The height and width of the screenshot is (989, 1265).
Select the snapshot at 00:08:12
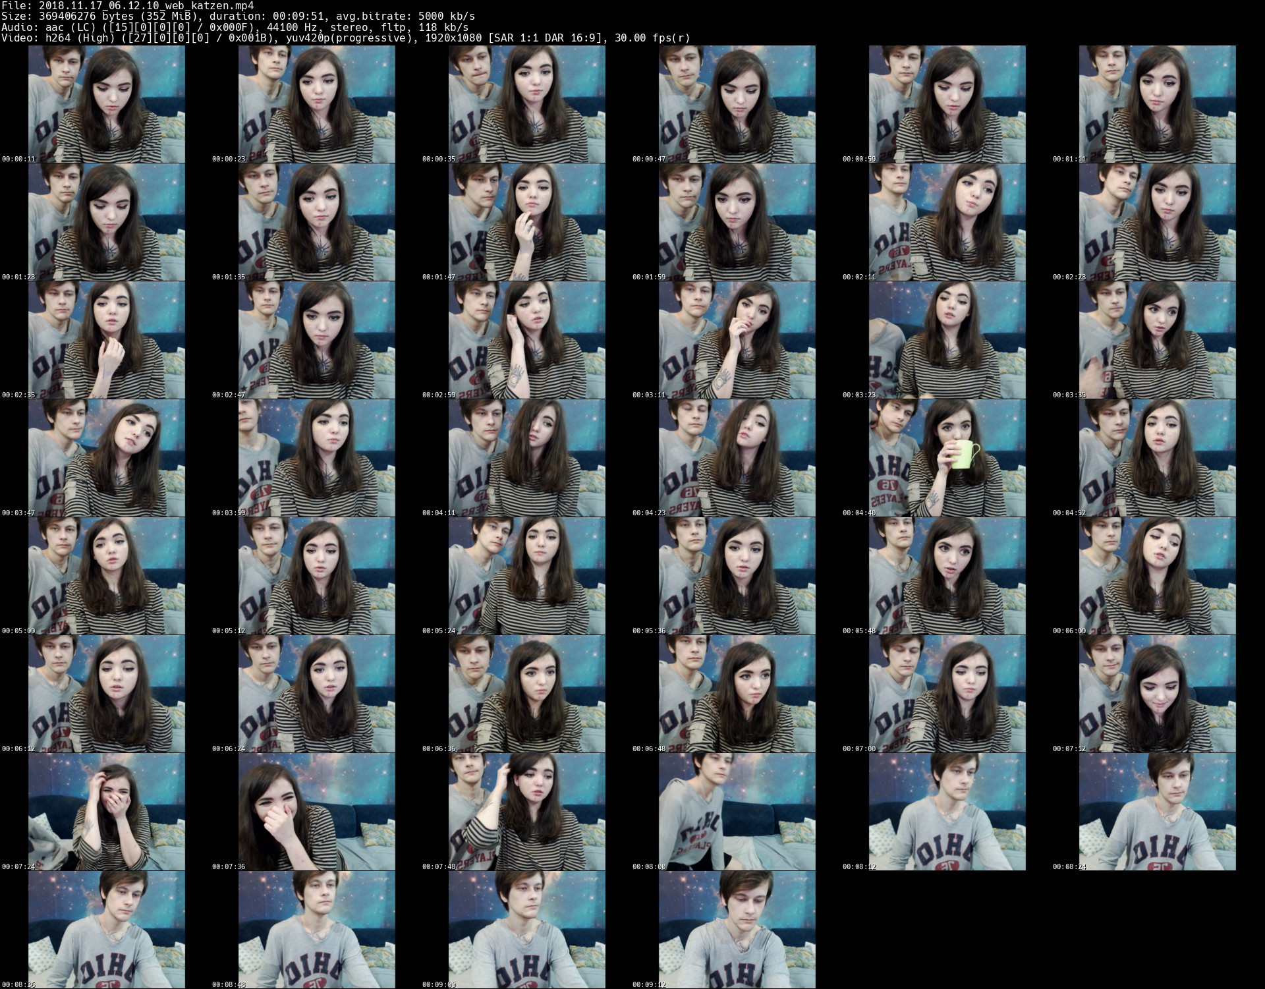(x=947, y=812)
